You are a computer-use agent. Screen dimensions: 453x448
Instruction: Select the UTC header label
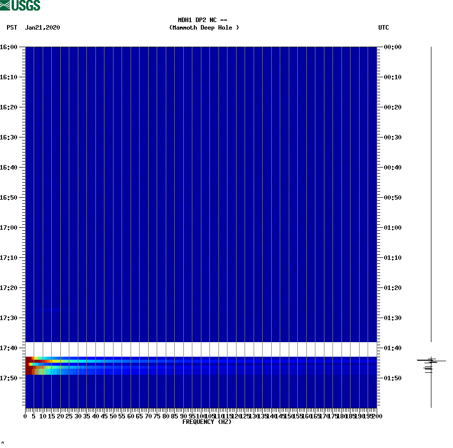click(x=385, y=28)
